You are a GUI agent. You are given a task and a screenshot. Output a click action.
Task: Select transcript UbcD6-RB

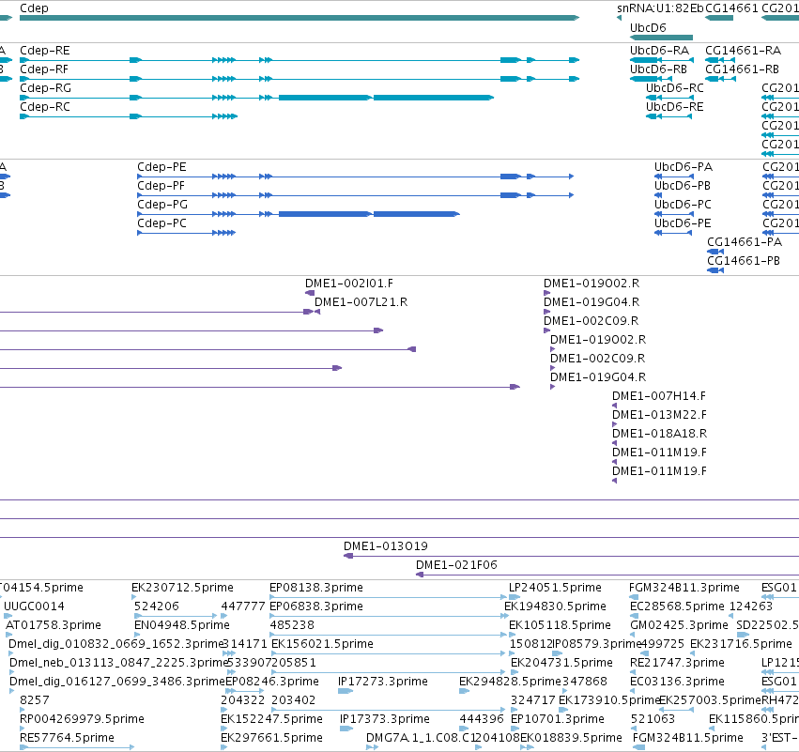tap(658, 69)
